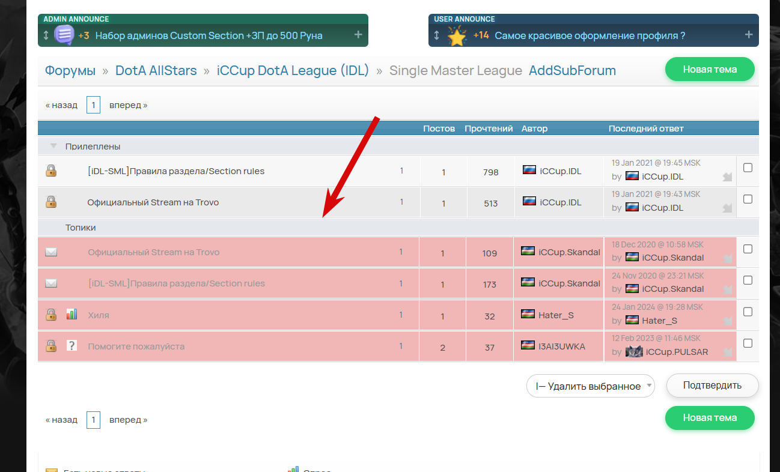Tick the Хиля topic checkbox
The image size is (780, 472).
748,312
